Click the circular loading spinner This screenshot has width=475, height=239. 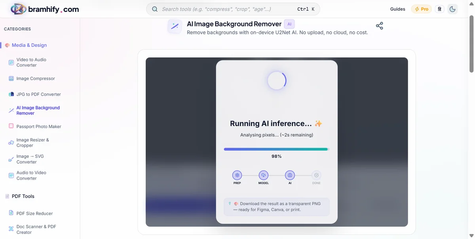[x=277, y=81]
